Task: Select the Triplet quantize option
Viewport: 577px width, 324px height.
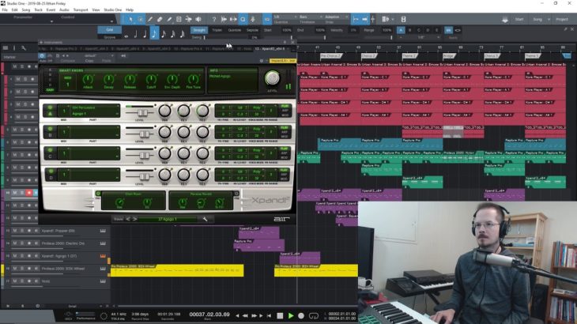Action: pos(217,30)
